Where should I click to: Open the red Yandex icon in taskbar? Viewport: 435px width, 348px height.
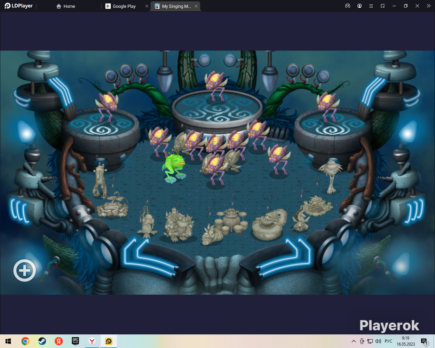(58, 341)
